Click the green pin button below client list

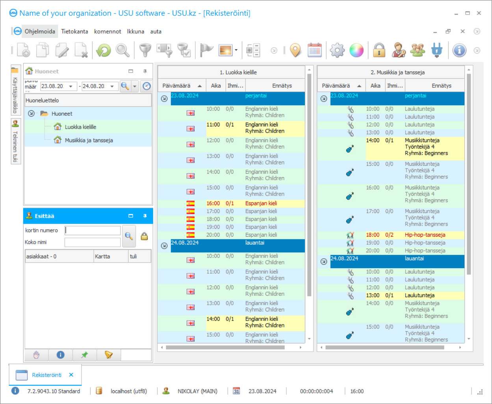(84, 355)
